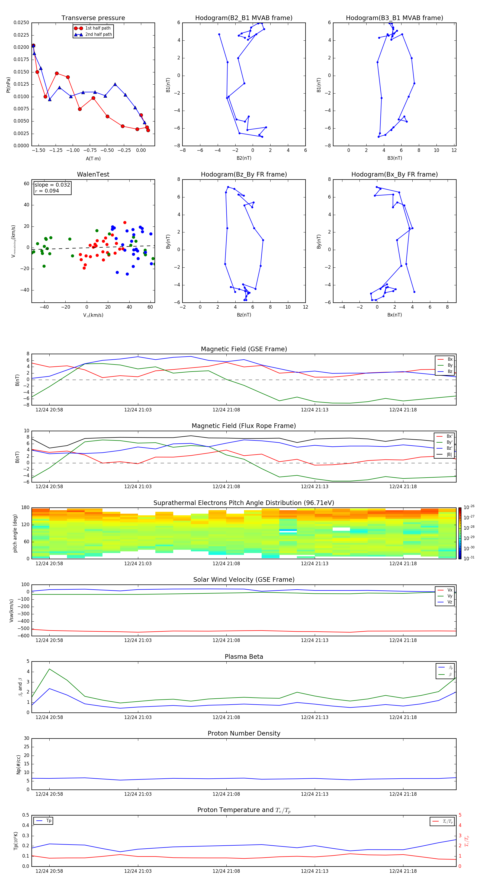Click the 'Bx(nT)' x-axis label
Screen dimensions: 488x895
(x=394, y=315)
